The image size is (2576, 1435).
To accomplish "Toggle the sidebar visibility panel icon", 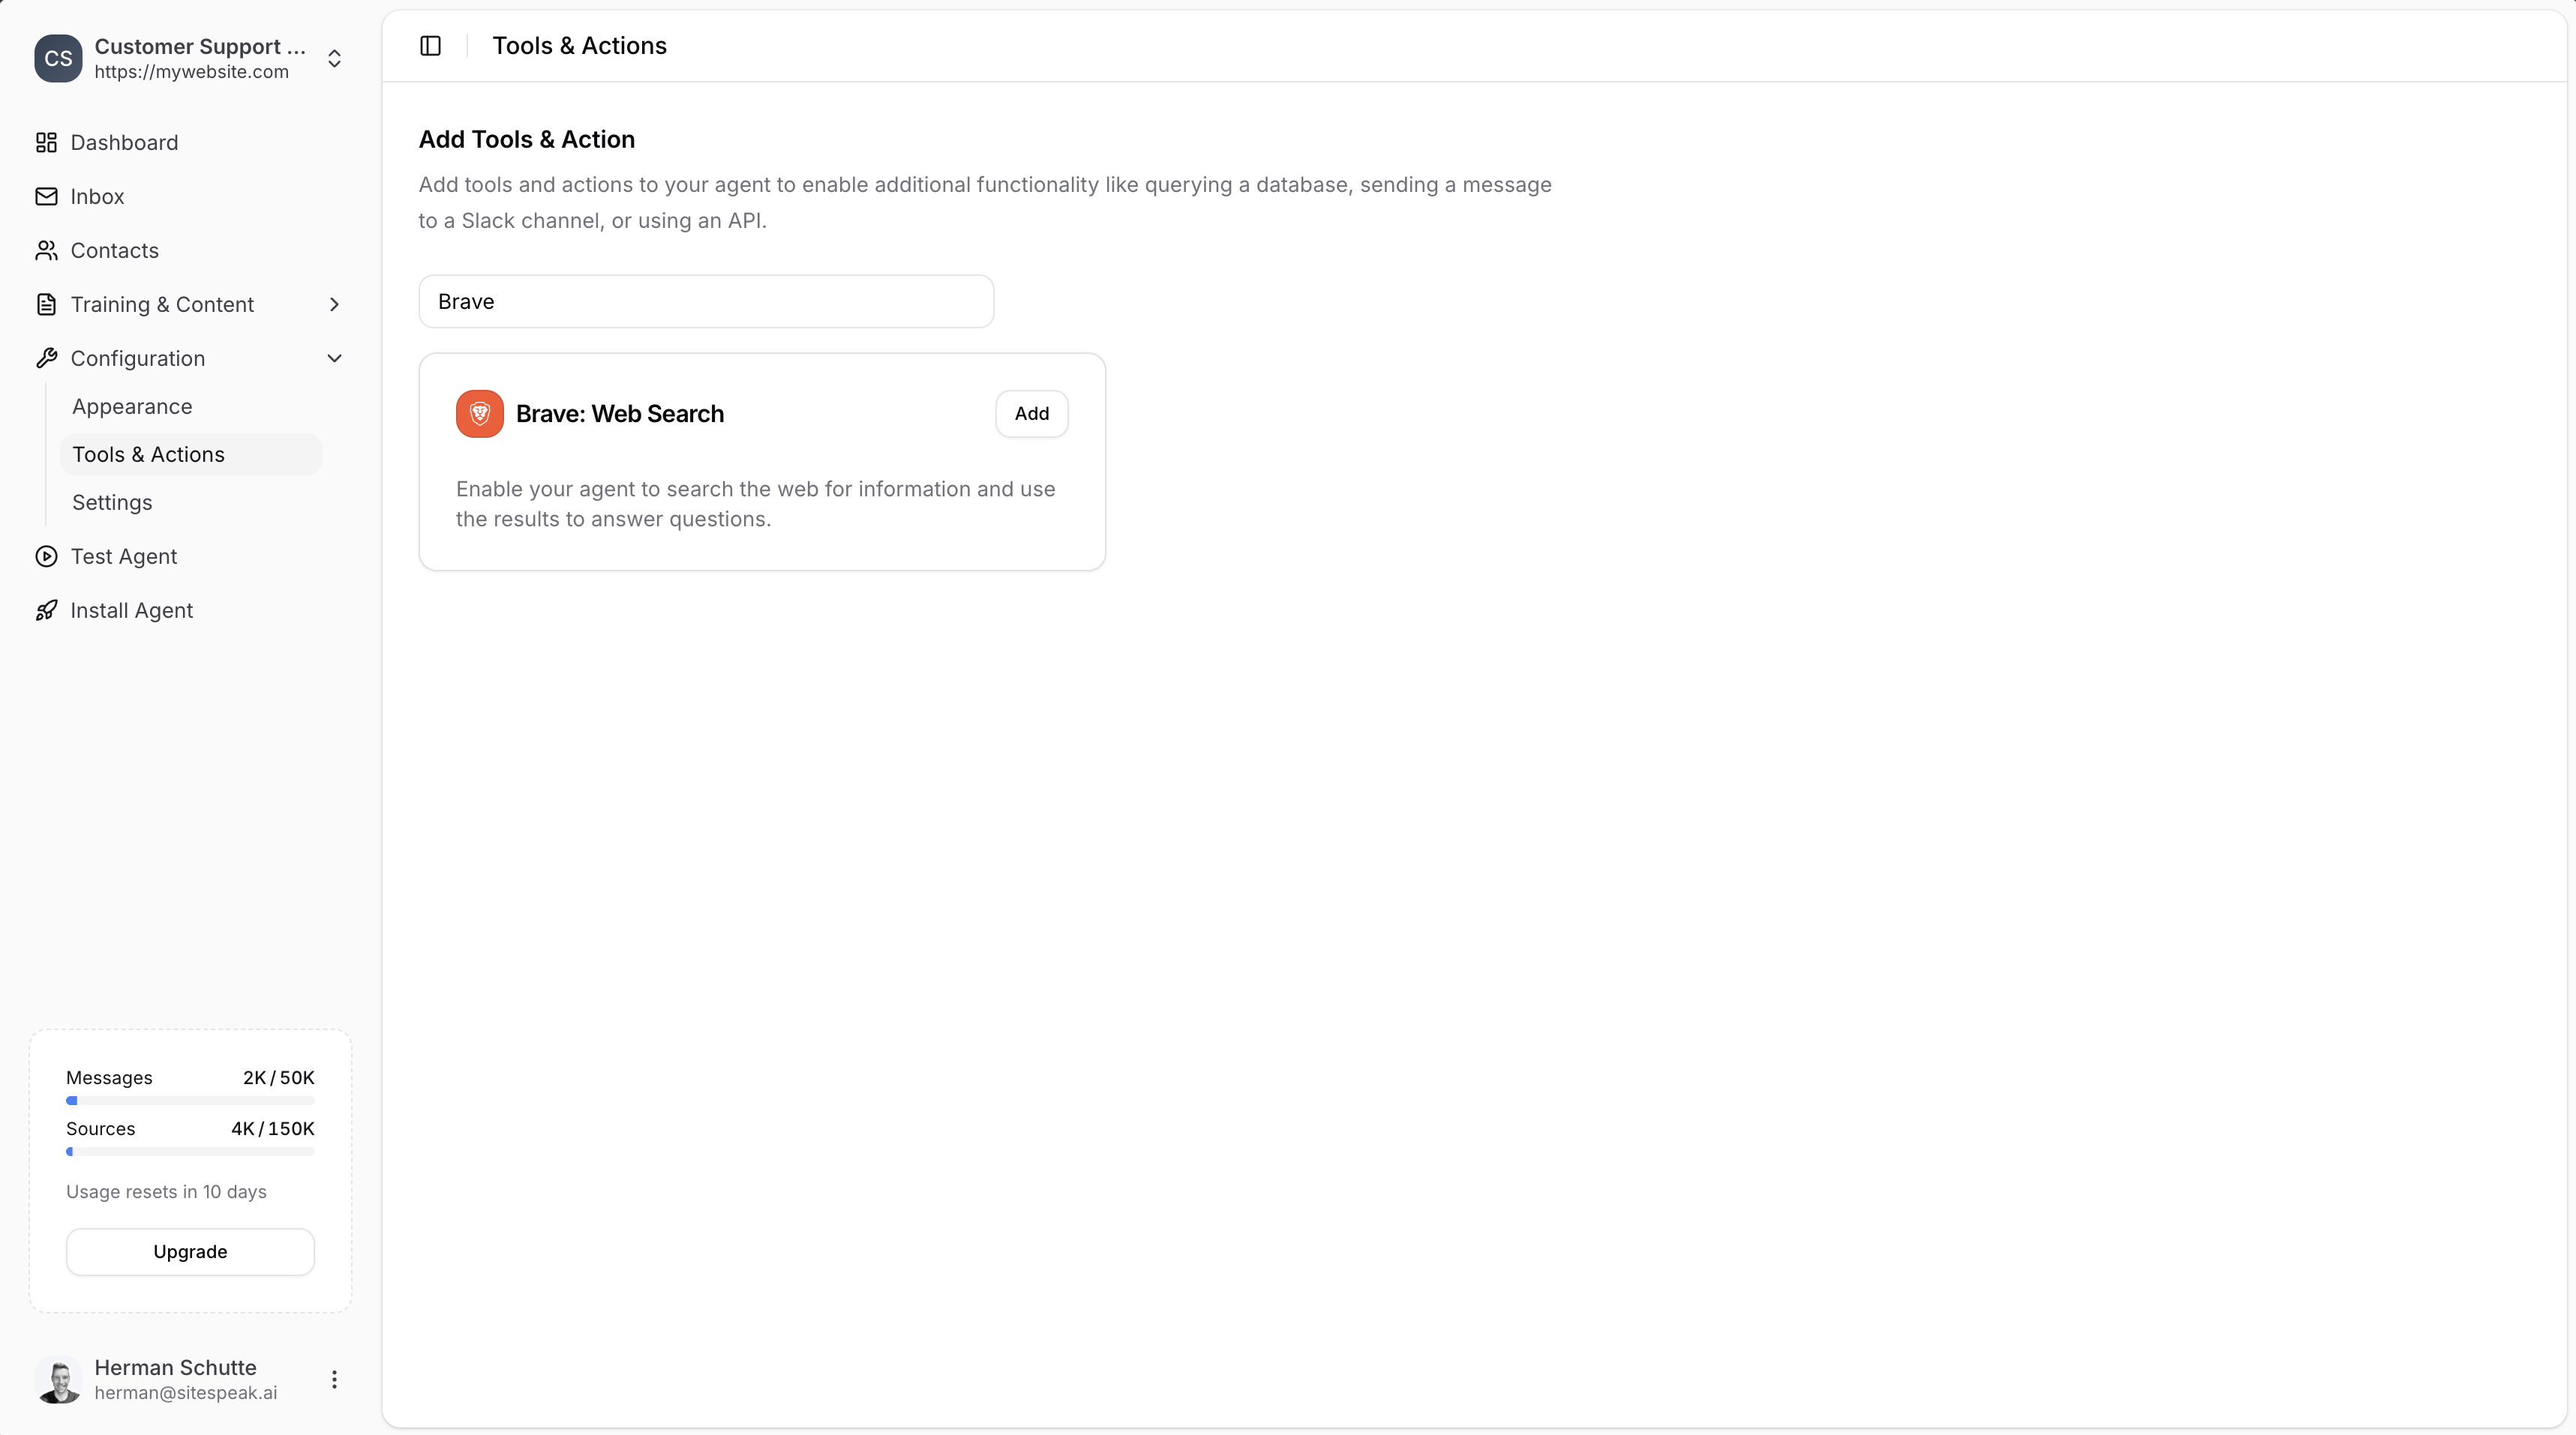I will click(x=430, y=45).
